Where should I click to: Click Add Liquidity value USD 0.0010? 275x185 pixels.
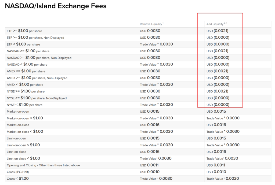(x=216, y=172)
